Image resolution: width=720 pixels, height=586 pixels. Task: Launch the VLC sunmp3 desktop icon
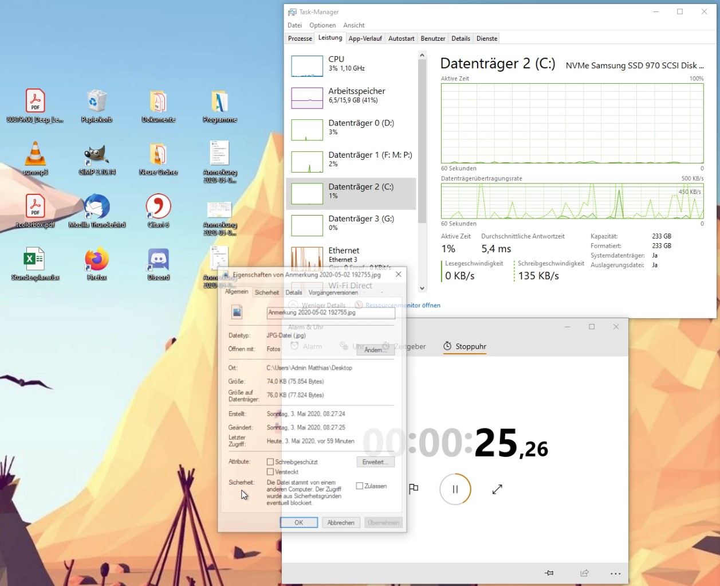(x=35, y=159)
